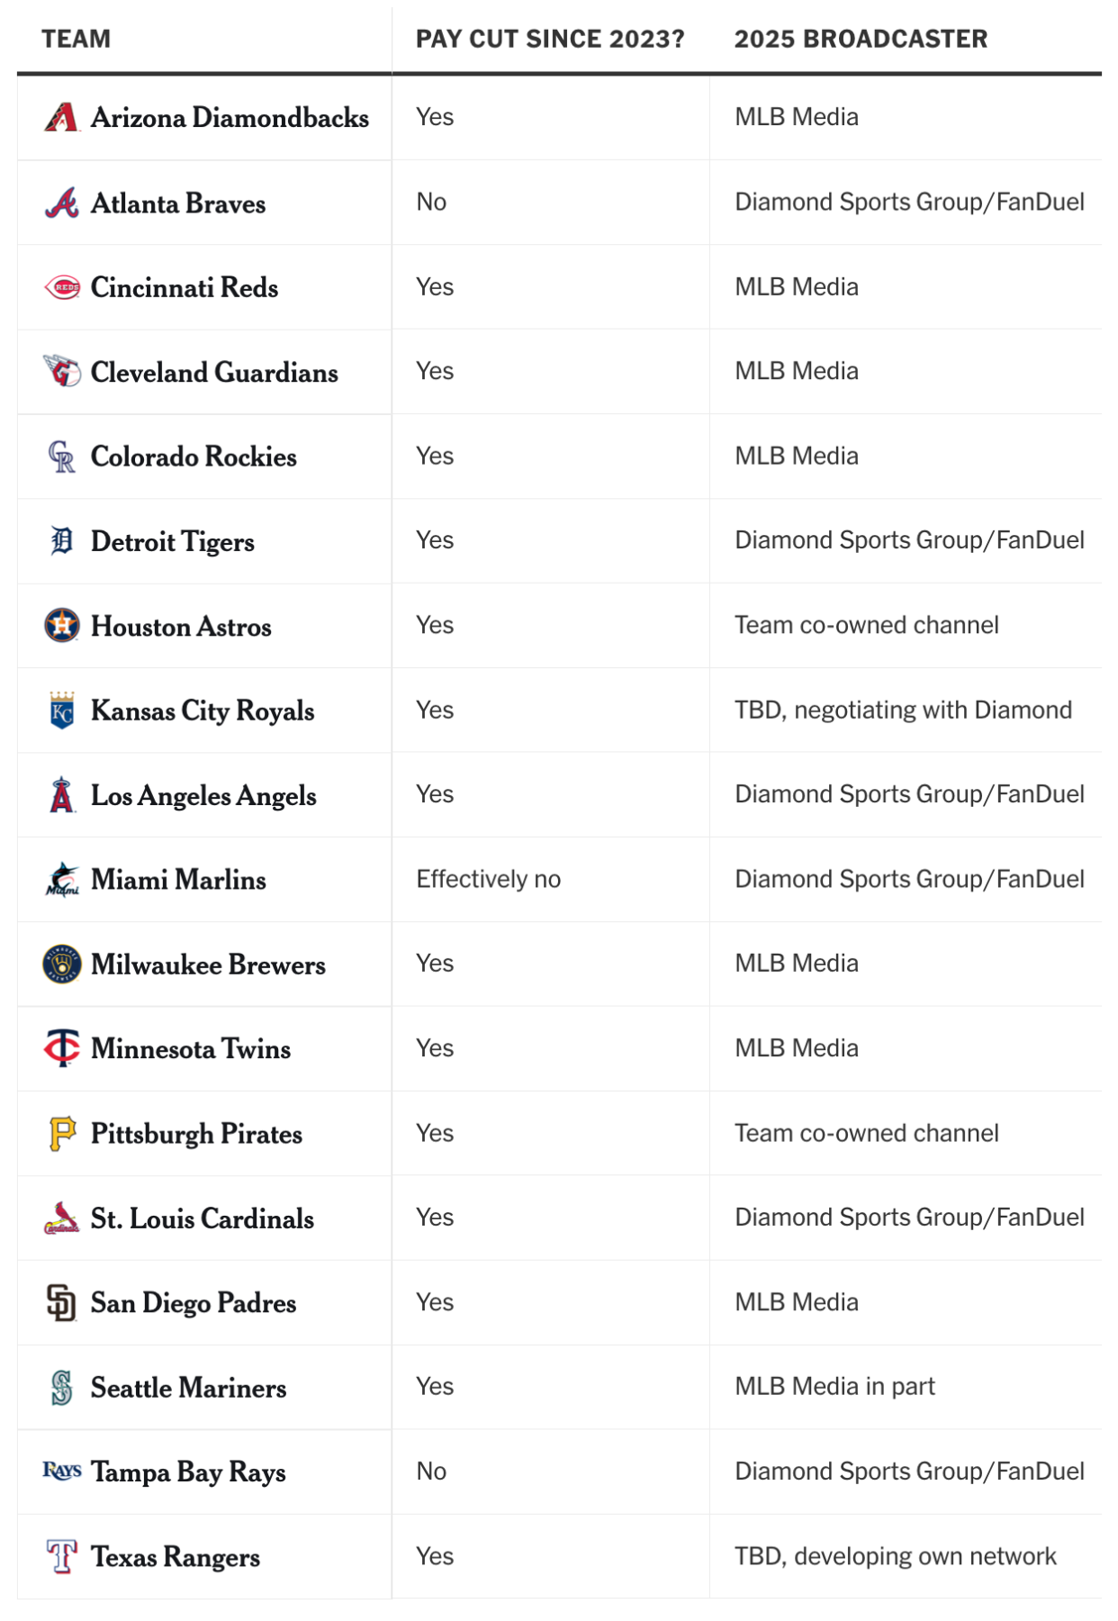This screenshot has width=1118, height=1621.
Task: Click the Detroit Tigers team name
Action: point(173,541)
